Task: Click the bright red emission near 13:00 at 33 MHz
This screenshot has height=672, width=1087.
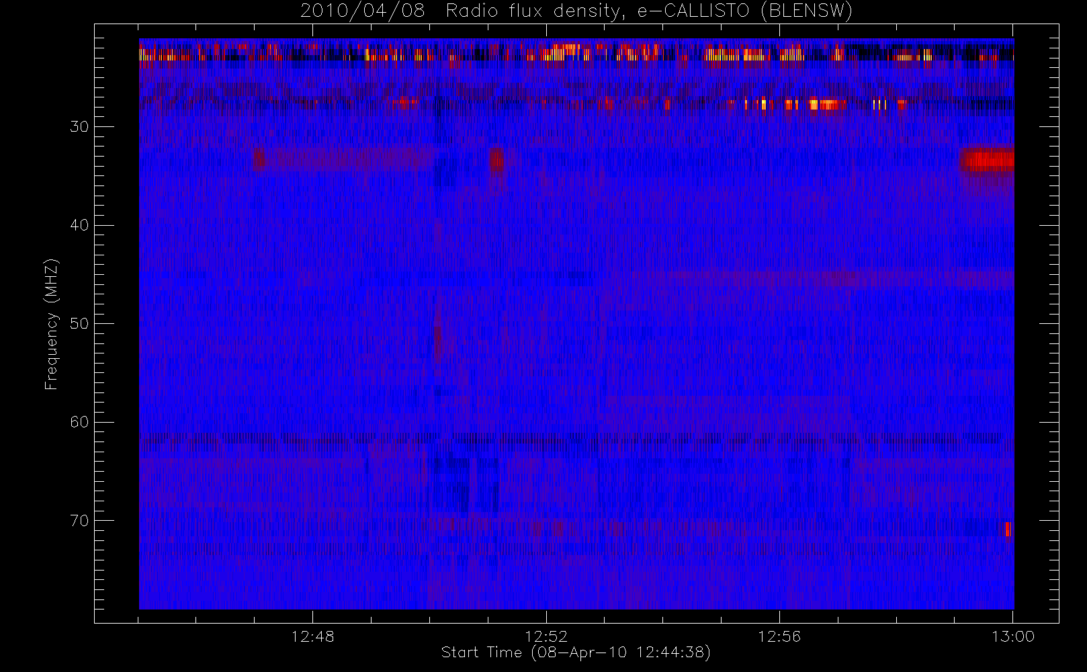Action: [x=987, y=160]
